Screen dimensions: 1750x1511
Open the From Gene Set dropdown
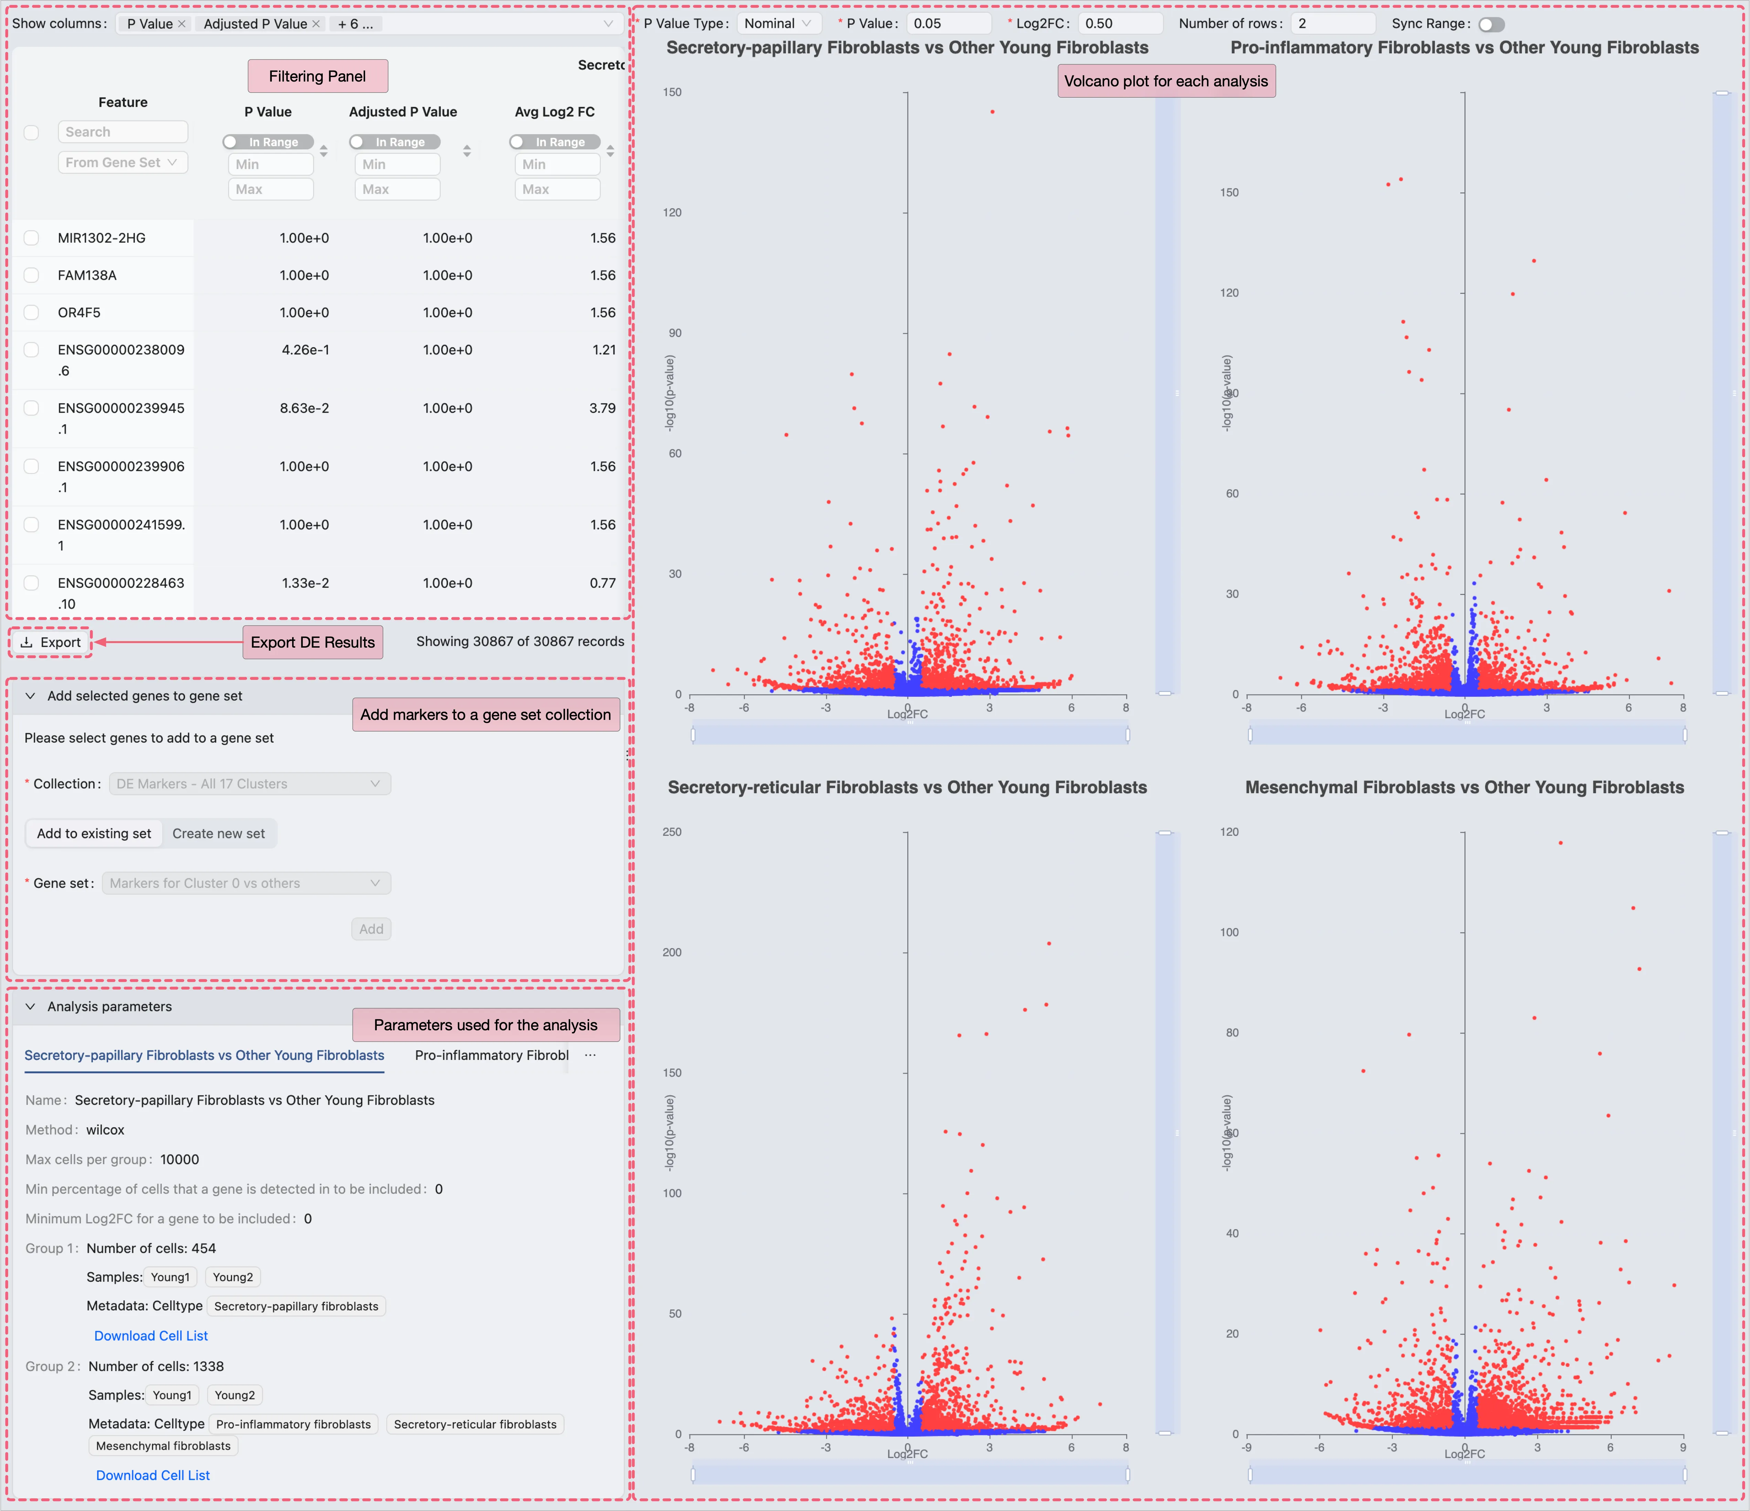click(x=122, y=162)
